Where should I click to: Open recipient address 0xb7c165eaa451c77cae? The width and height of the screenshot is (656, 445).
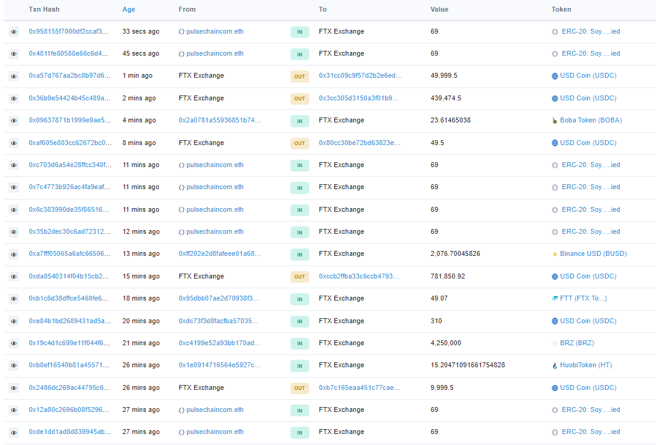[x=360, y=387]
